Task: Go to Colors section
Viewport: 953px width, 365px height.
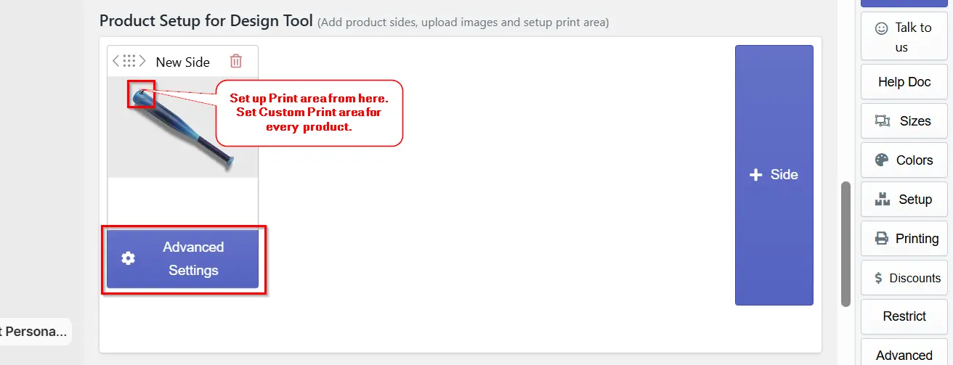Action: click(904, 160)
